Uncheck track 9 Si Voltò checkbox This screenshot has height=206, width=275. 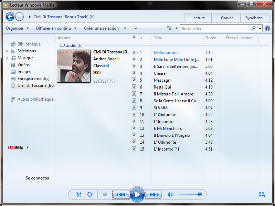point(134,107)
